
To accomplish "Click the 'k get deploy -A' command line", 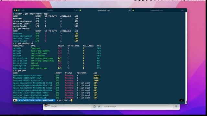I will (x=24, y=43).
